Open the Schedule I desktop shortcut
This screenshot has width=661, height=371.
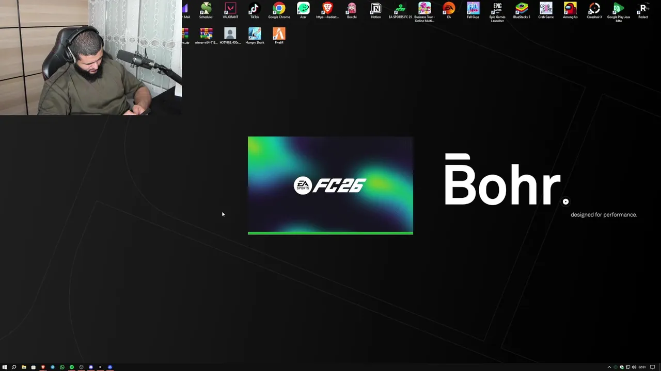point(206,11)
